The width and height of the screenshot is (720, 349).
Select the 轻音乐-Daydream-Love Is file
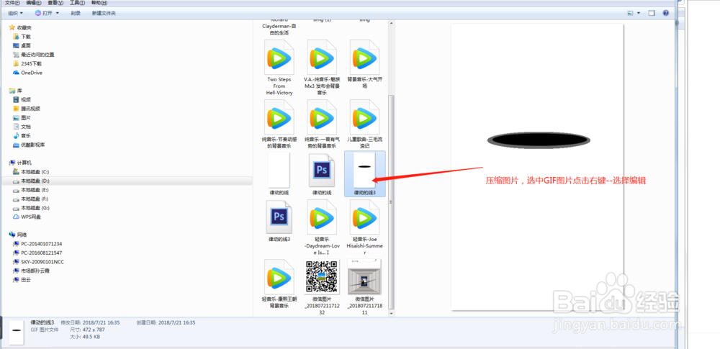[322, 228]
